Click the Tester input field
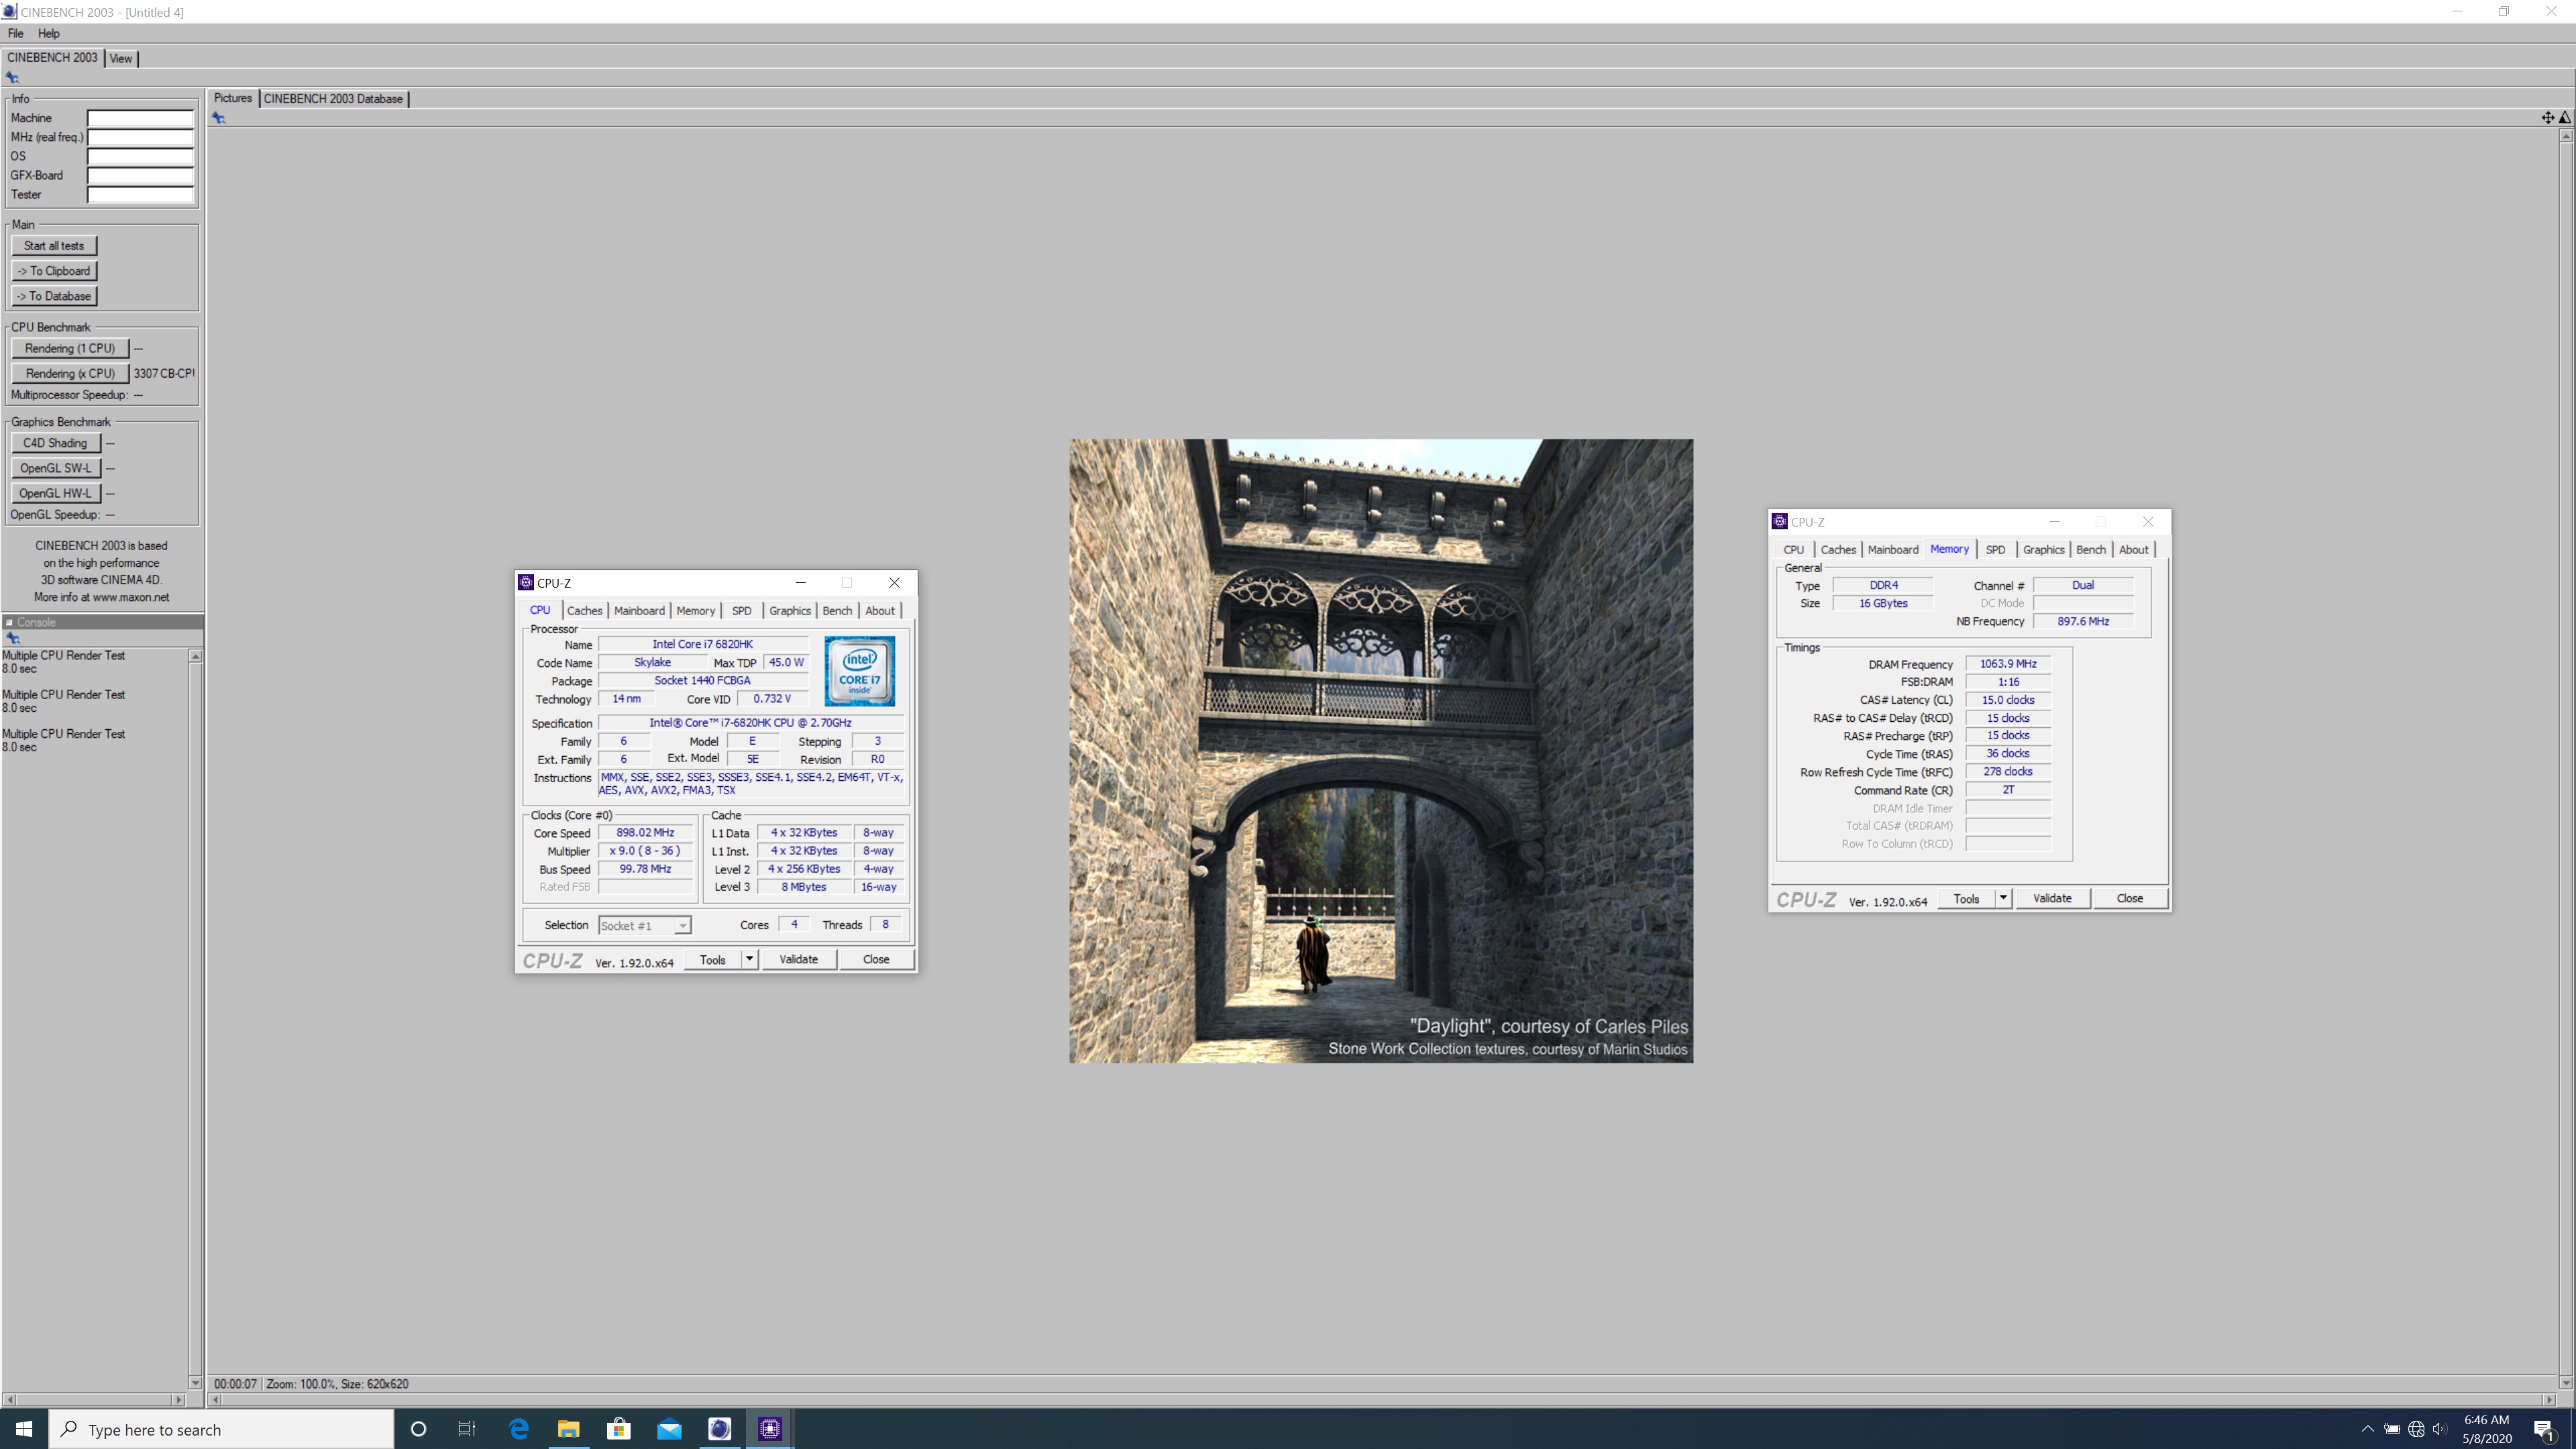2576x1449 pixels. (140, 194)
